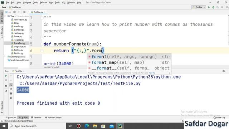Debug TestFile from top toolbar

click(213, 7)
